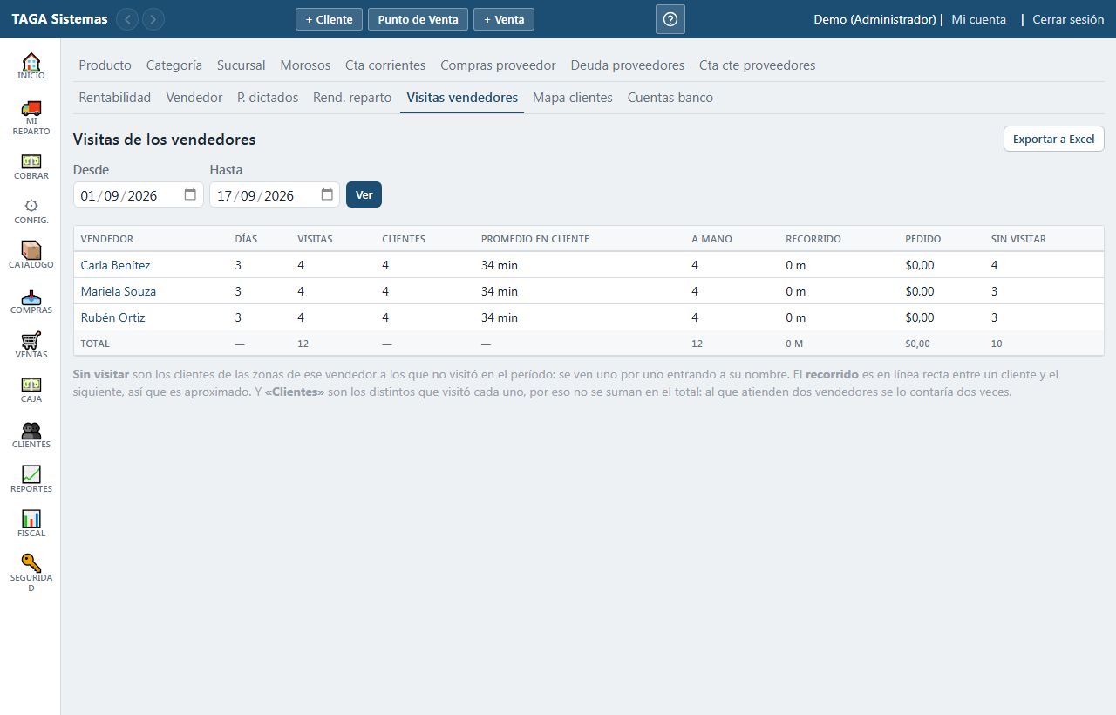
Task: Open the Mi cuenta link
Action: (979, 19)
